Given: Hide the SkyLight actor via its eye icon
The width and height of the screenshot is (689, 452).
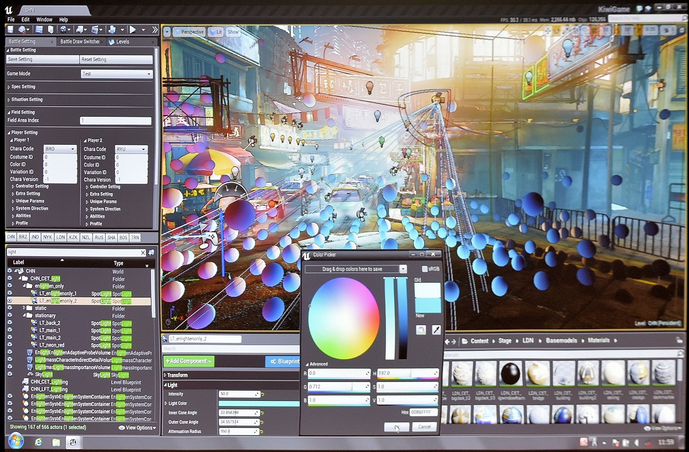Looking at the screenshot, I should click(x=10, y=374).
